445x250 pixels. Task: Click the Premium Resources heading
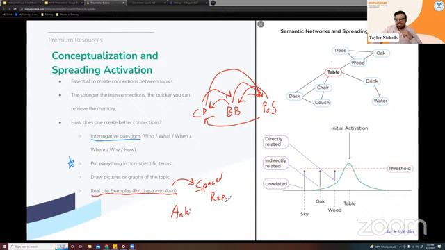pyautogui.click(x=75, y=40)
